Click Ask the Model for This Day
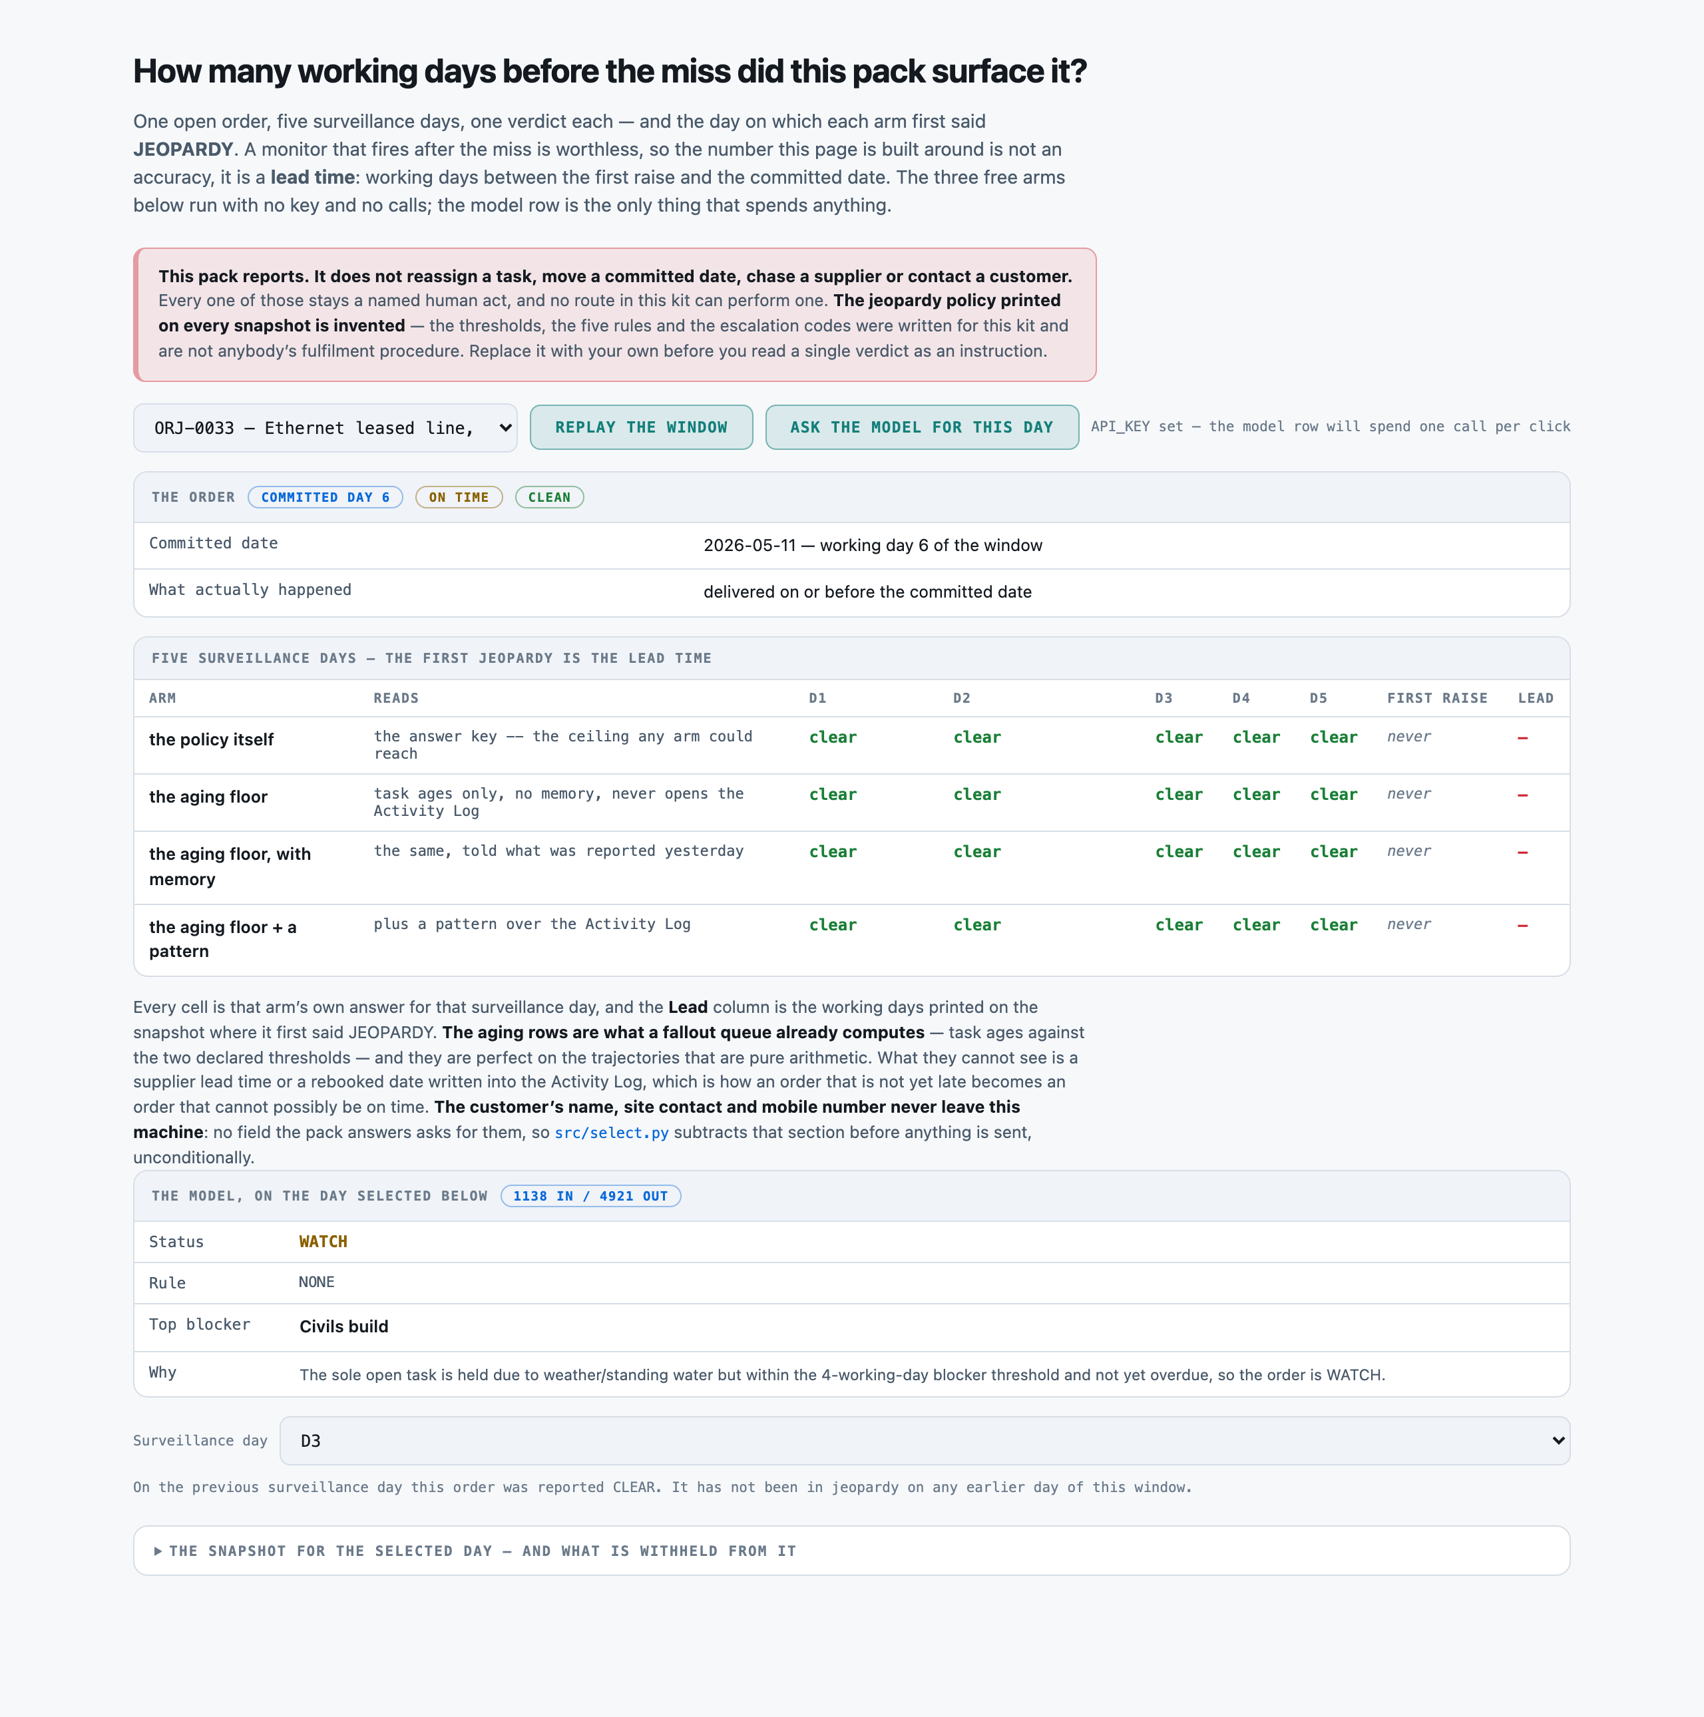 point(922,427)
